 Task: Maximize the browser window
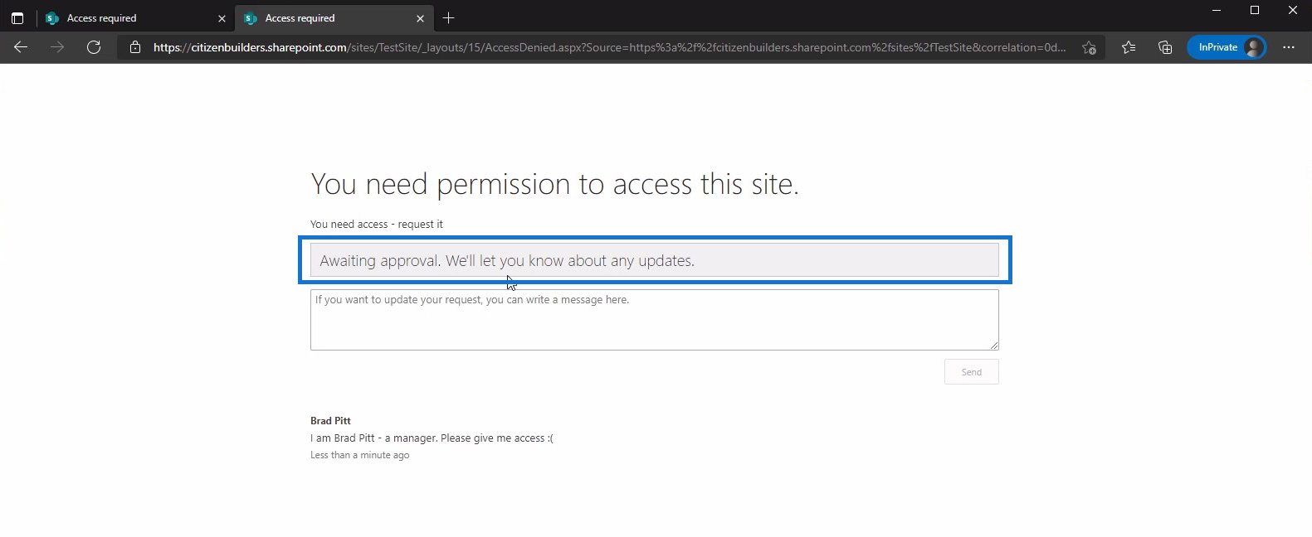(1255, 10)
